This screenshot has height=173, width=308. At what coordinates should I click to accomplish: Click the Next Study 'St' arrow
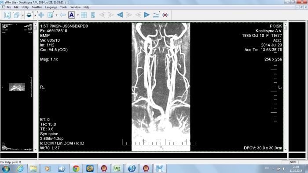point(111,15)
